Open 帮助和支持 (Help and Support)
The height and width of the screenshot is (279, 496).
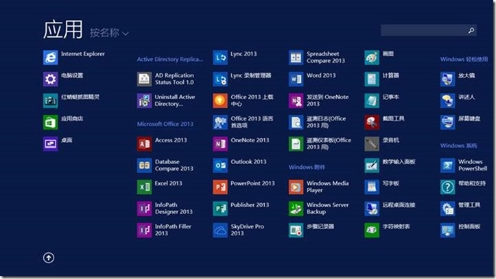463,187
